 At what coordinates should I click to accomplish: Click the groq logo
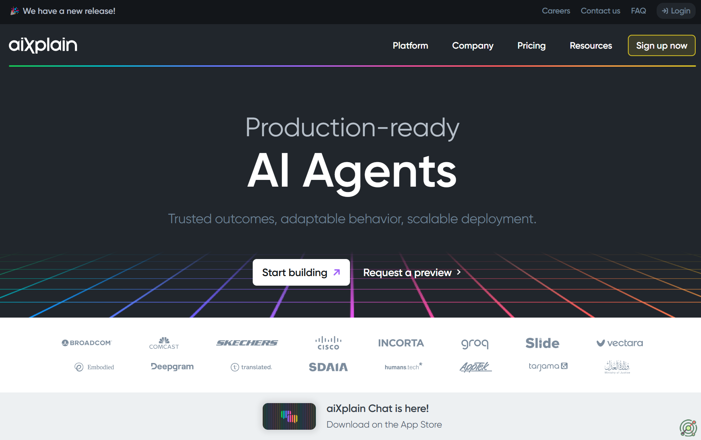click(475, 343)
